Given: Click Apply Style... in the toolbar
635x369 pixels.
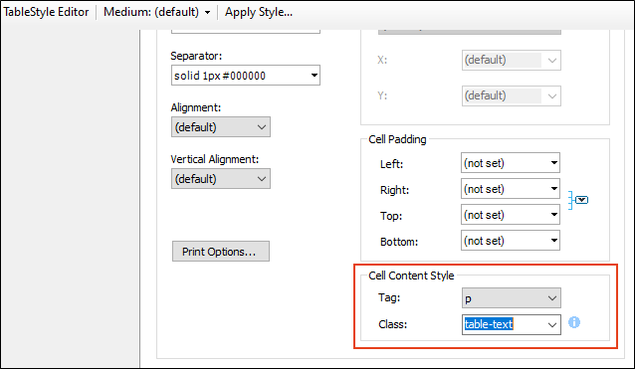Looking at the screenshot, I should [x=259, y=12].
